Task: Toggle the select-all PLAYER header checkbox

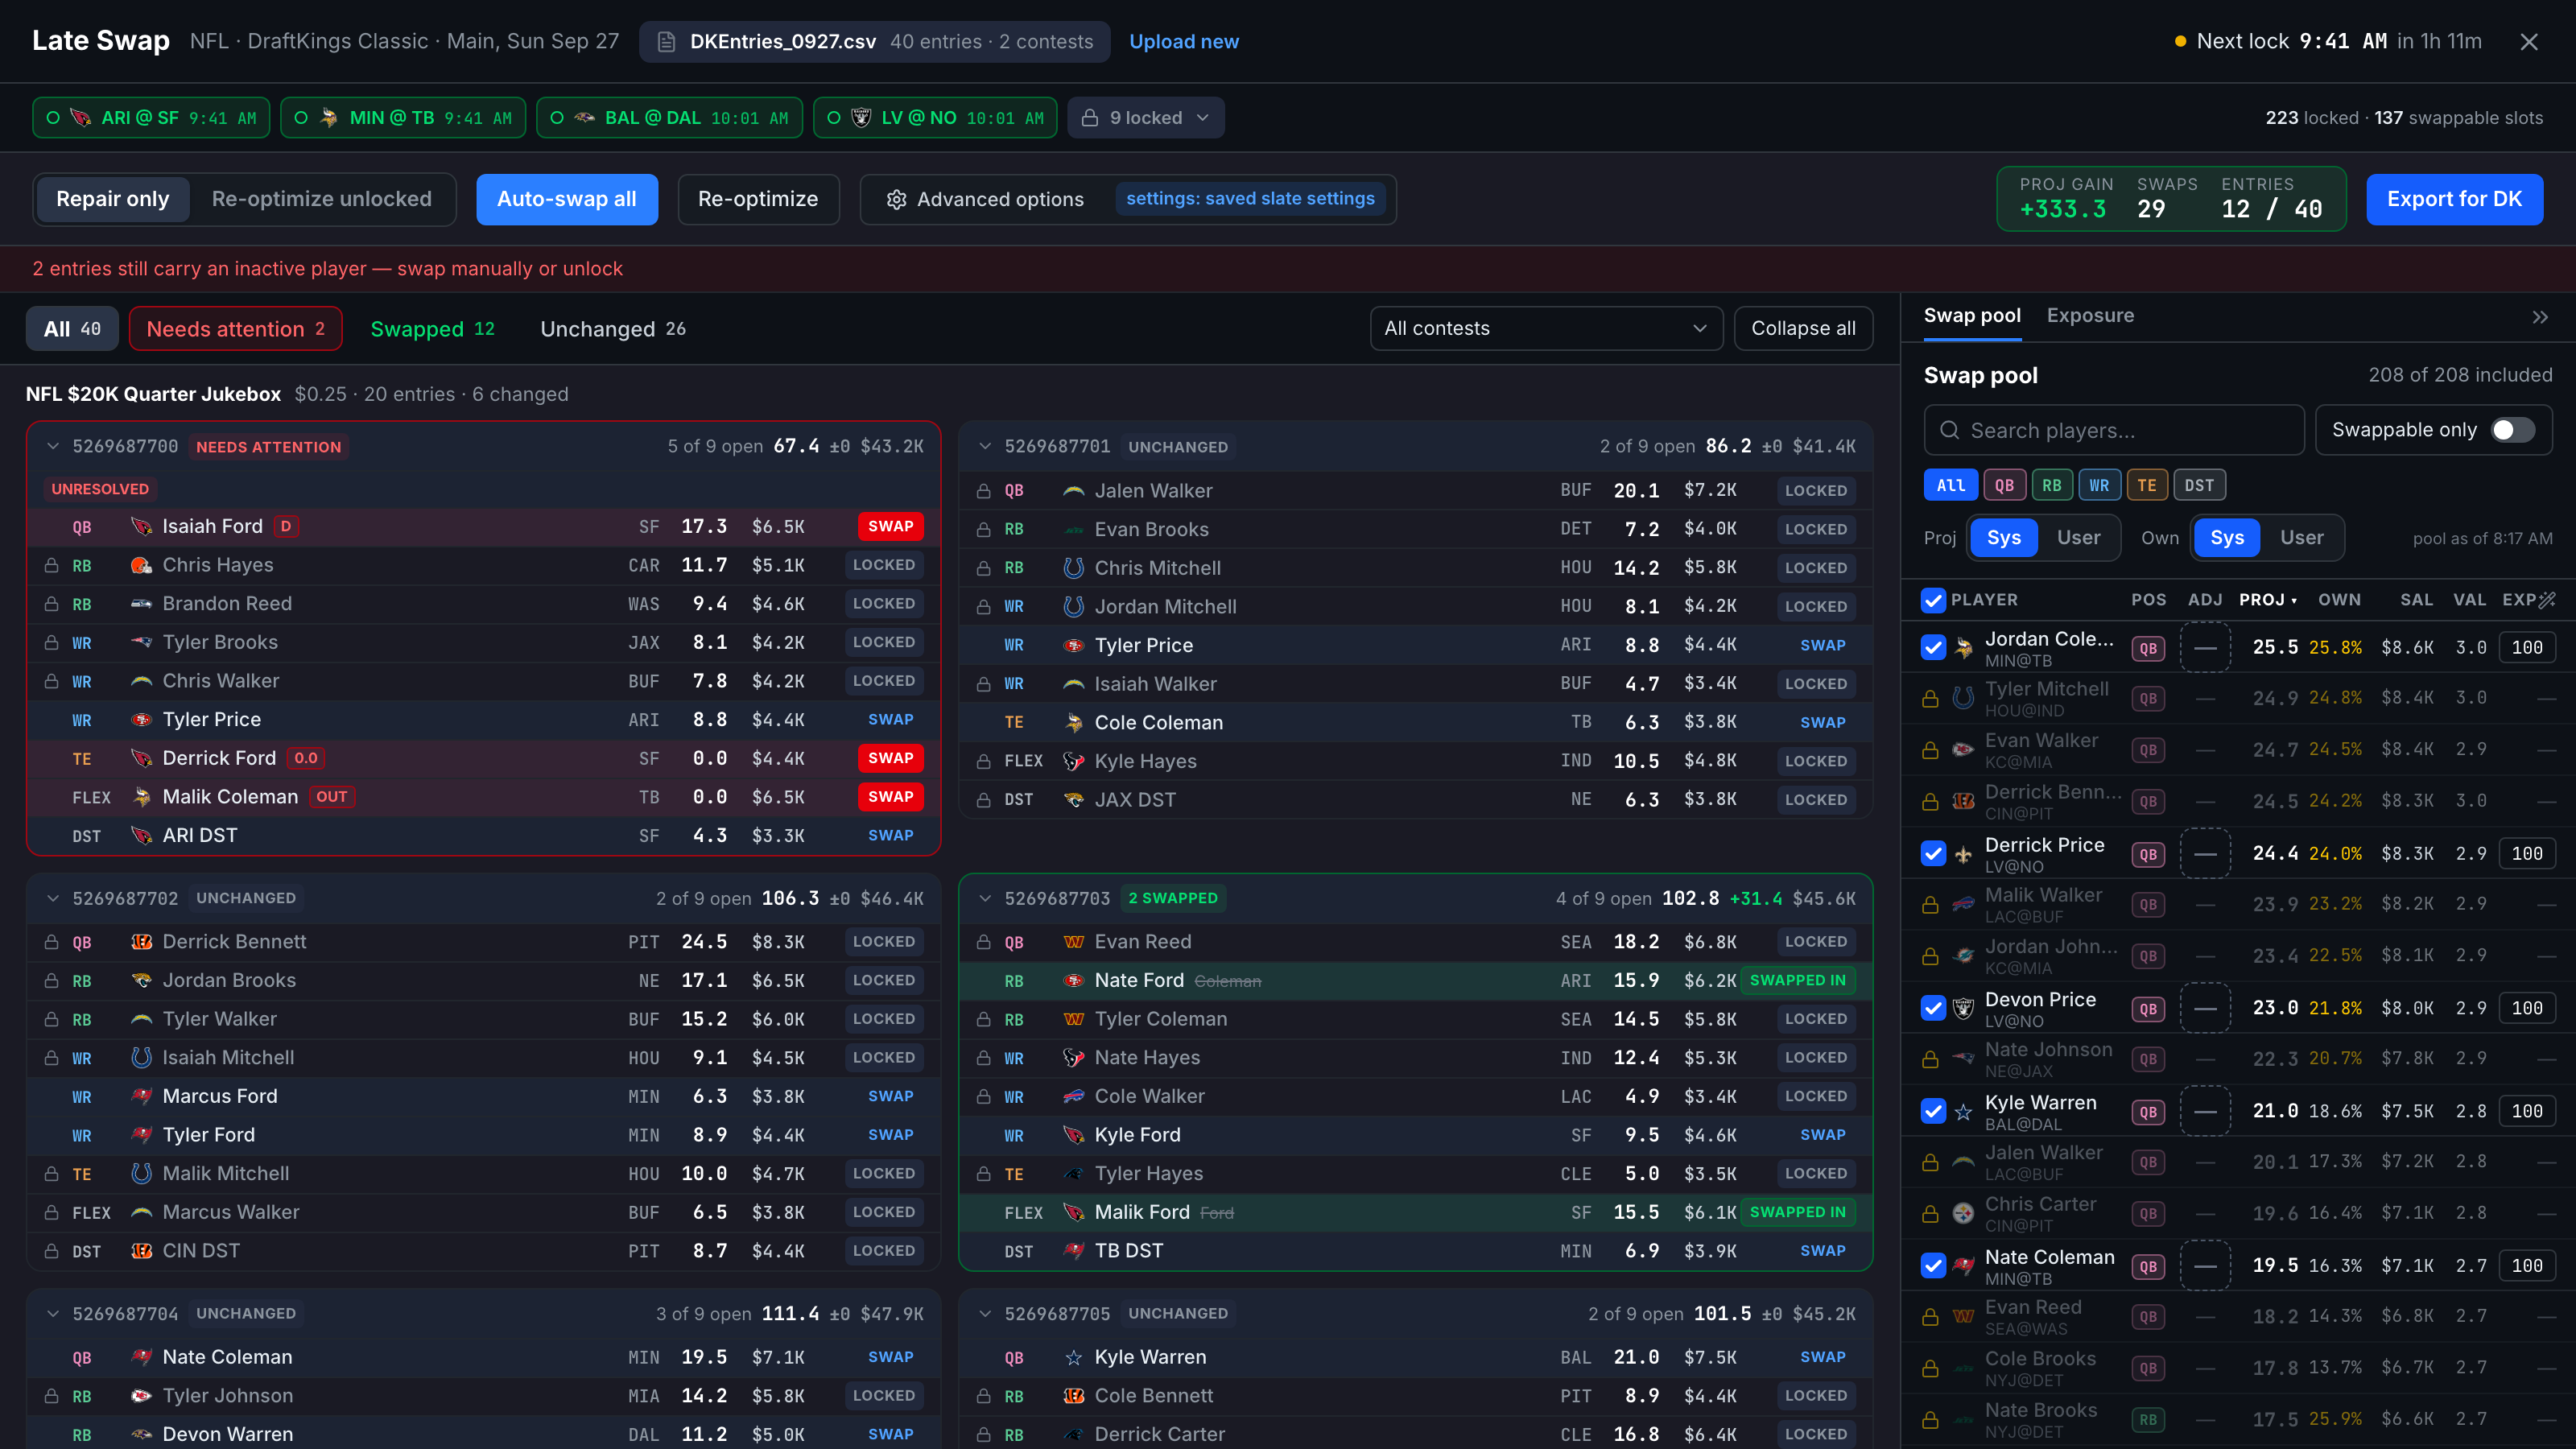Action: (1933, 600)
